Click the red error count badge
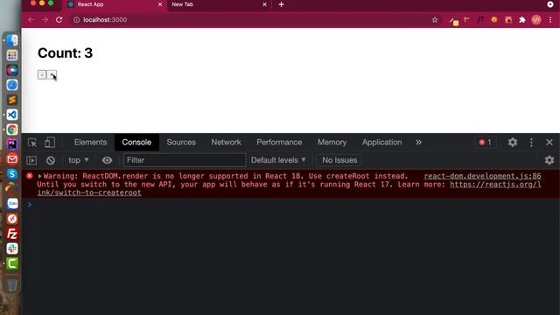Image resolution: width=560 pixels, height=315 pixels. tap(486, 143)
